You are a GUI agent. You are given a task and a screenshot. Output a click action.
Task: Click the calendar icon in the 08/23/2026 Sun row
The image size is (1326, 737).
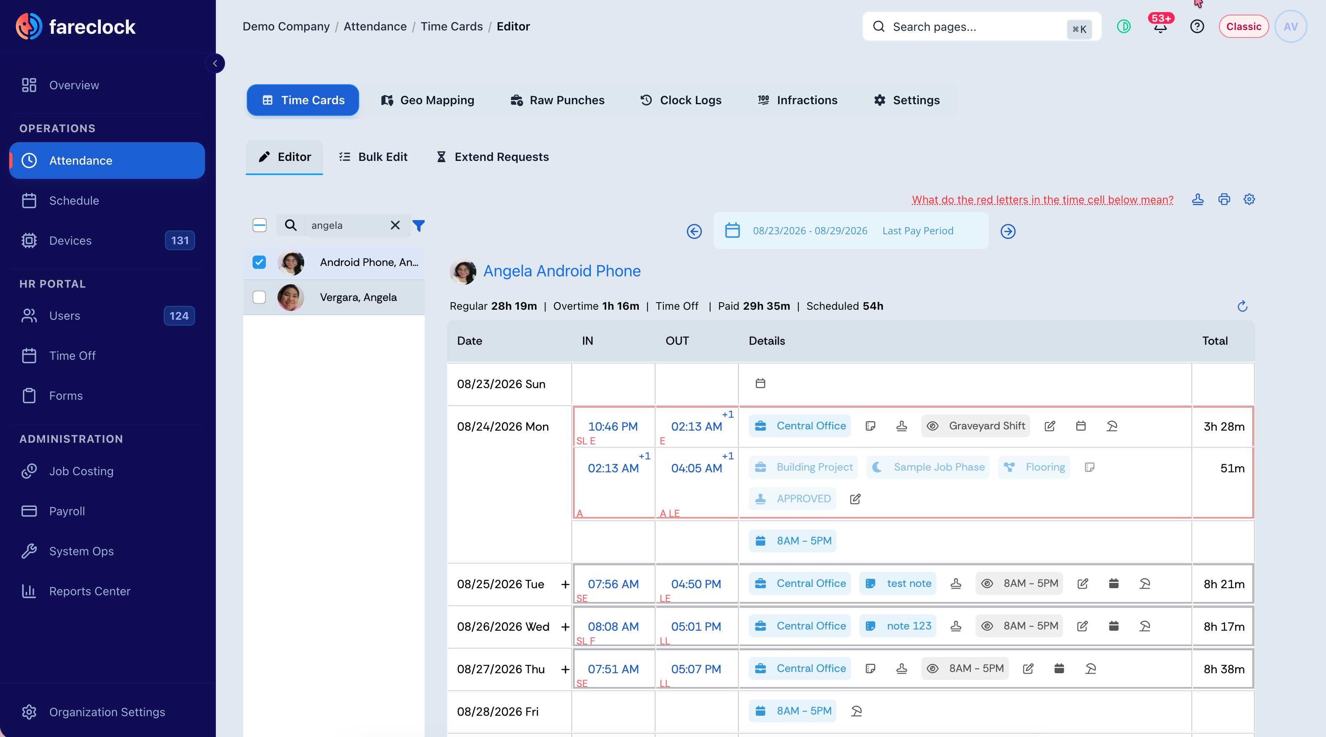(760, 383)
